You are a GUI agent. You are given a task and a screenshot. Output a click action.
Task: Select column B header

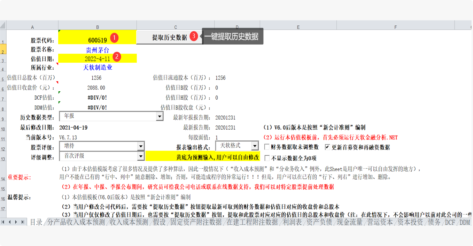click(x=97, y=27)
